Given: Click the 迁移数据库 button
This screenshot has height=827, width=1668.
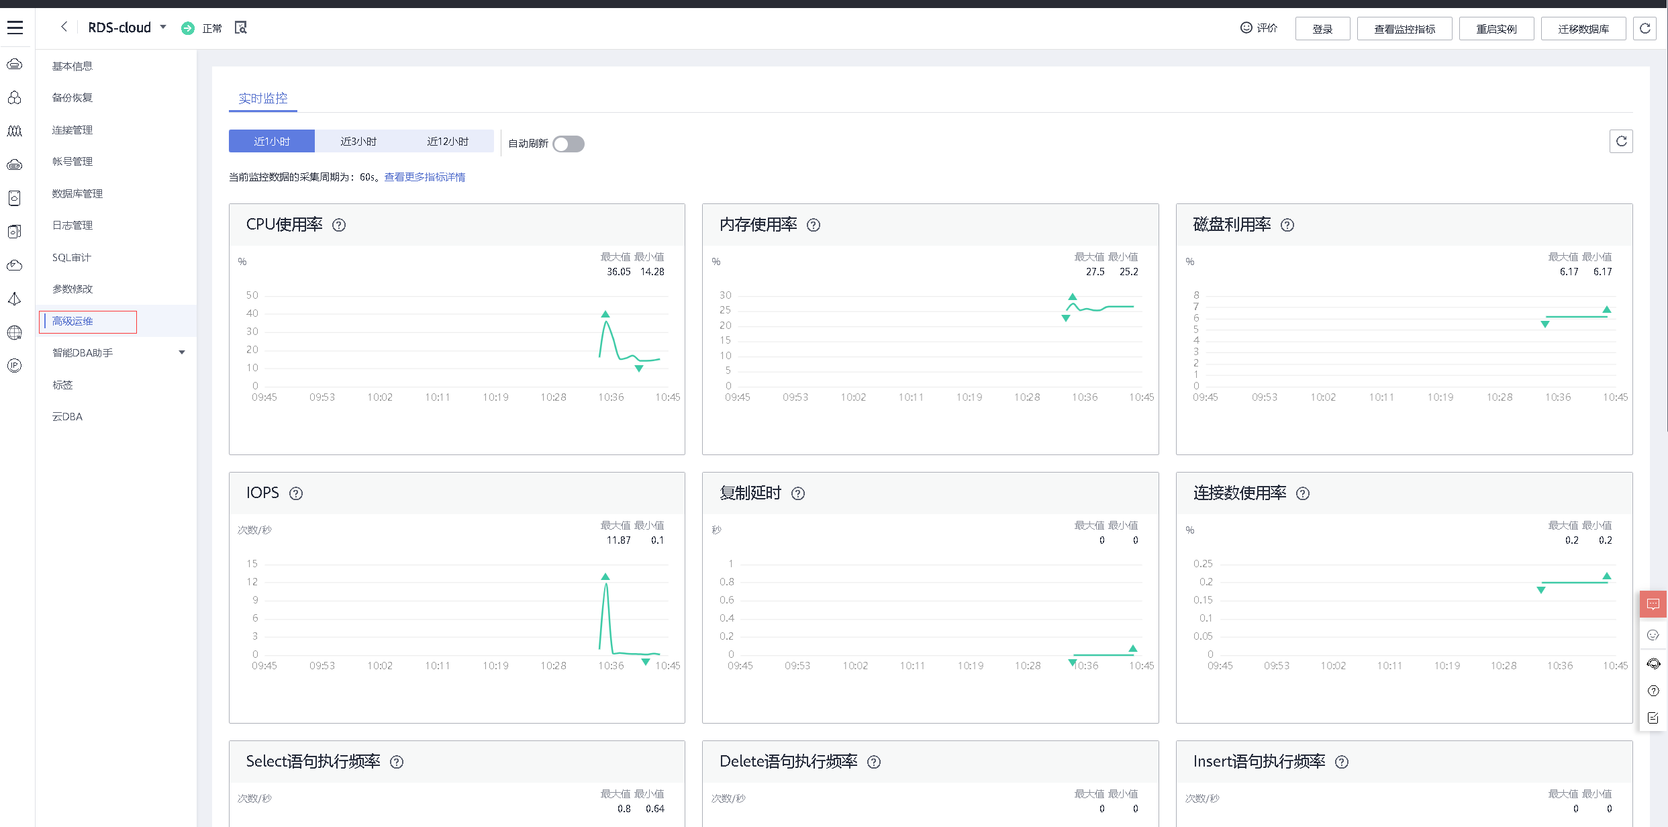Looking at the screenshot, I should [x=1583, y=29].
